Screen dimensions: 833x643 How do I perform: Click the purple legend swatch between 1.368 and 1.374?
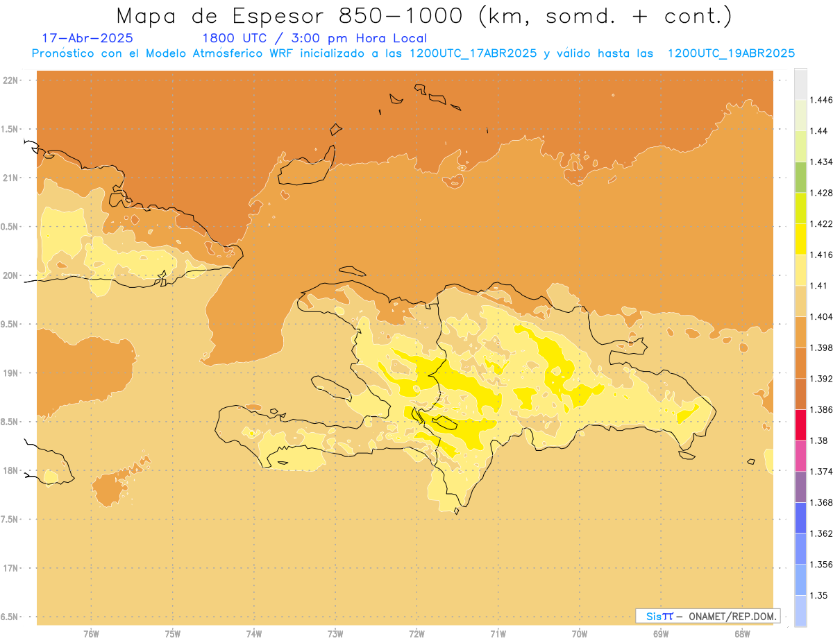pyautogui.click(x=800, y=486)
